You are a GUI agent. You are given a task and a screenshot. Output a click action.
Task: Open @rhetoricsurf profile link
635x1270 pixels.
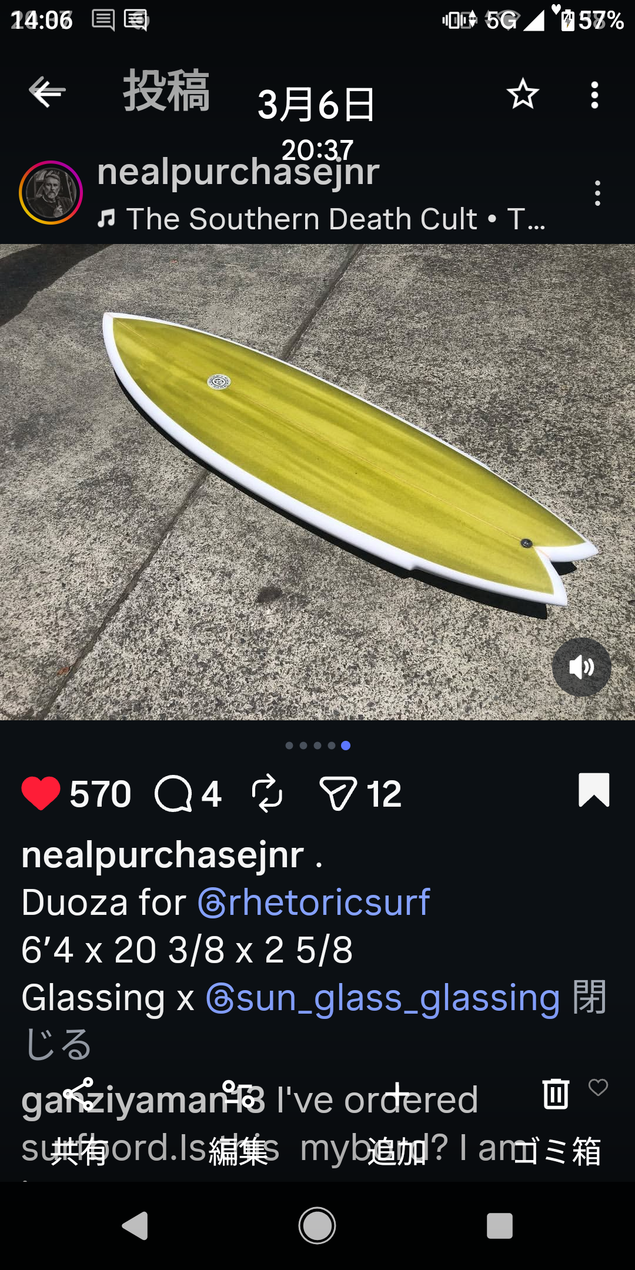tap(313, 902)
